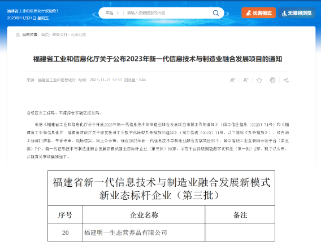Open 无障碍浏览 accessibility browsing
The height and width of the screenshot is (246, 321).
click(x=297, y=13)
